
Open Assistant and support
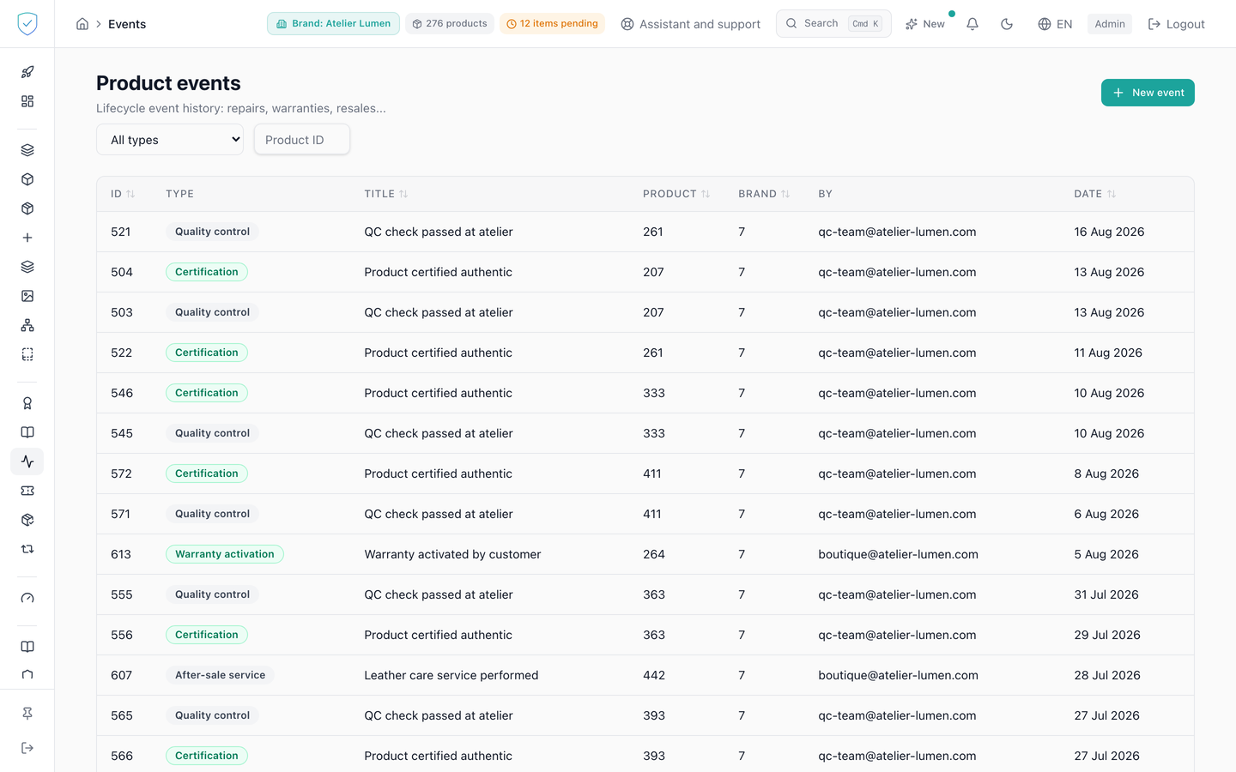tap(691, 24)
